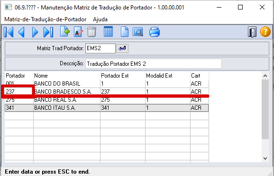Open the Matriz-de-Tradução-de-Portador menu
Image resolution: width=274 pixels, height=176 pixels.
[x=45, y=19]
